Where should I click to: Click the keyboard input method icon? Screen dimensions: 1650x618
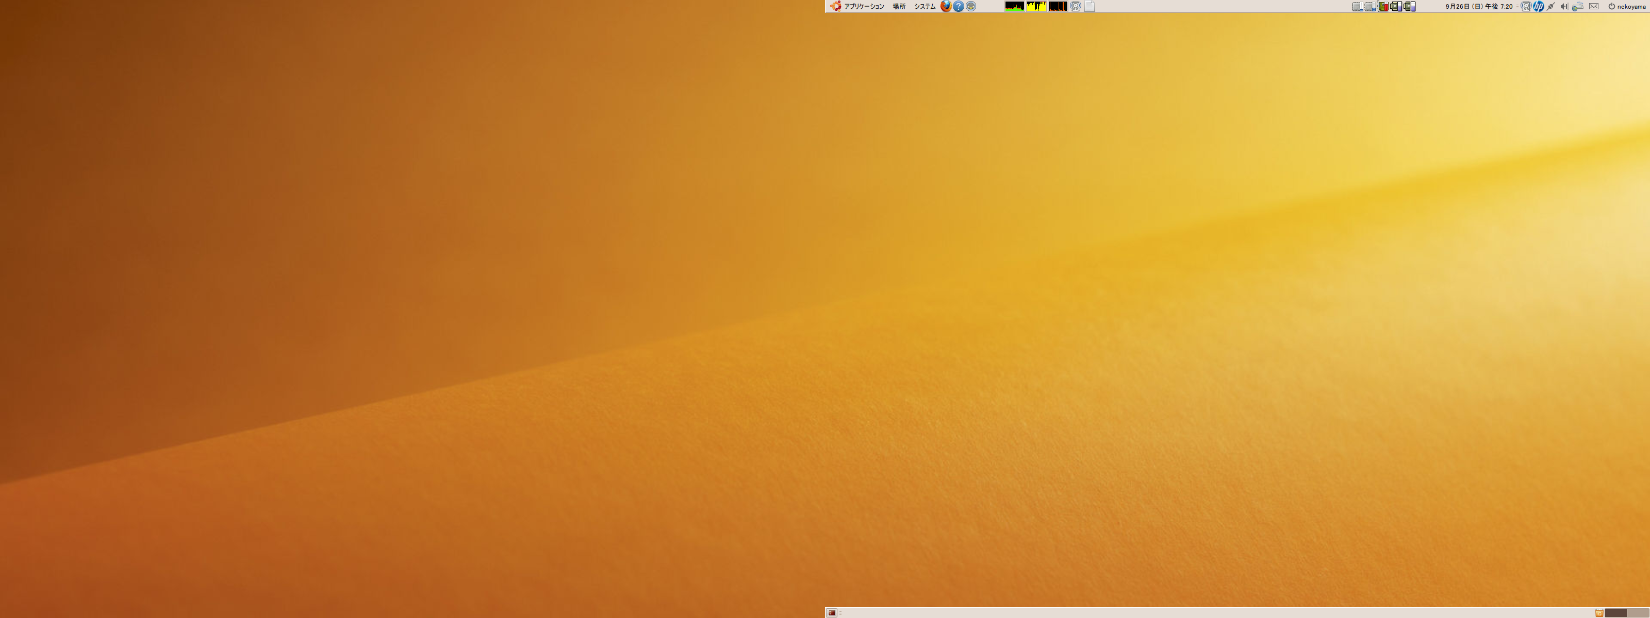tap(1578, 6)
